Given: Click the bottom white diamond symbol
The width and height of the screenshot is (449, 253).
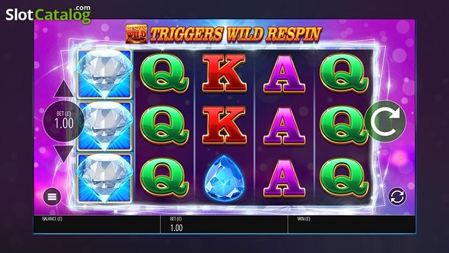Looking at the screenshot, I should tap(105, 178).
